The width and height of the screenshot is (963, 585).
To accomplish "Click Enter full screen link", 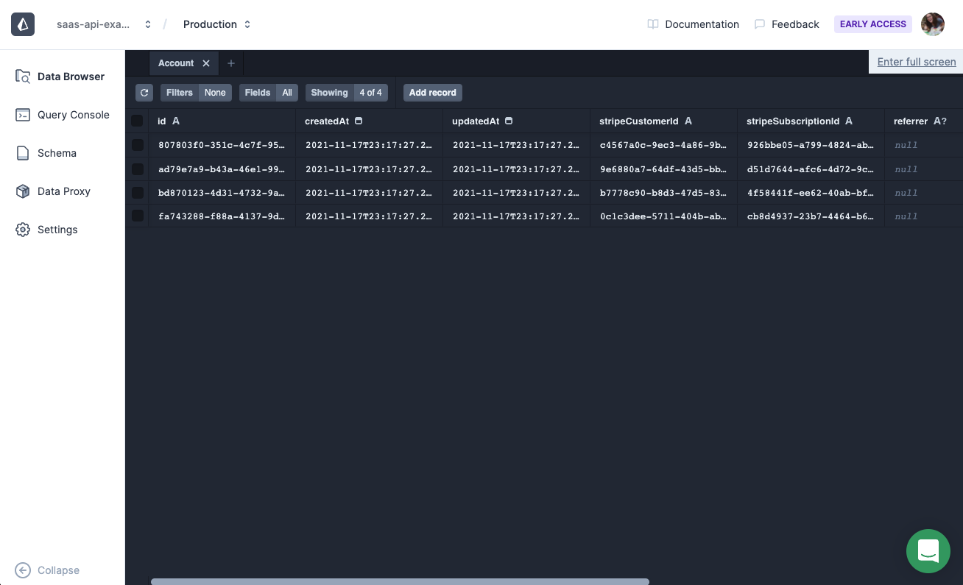I will pyautogui.click(x=917, y=62).
